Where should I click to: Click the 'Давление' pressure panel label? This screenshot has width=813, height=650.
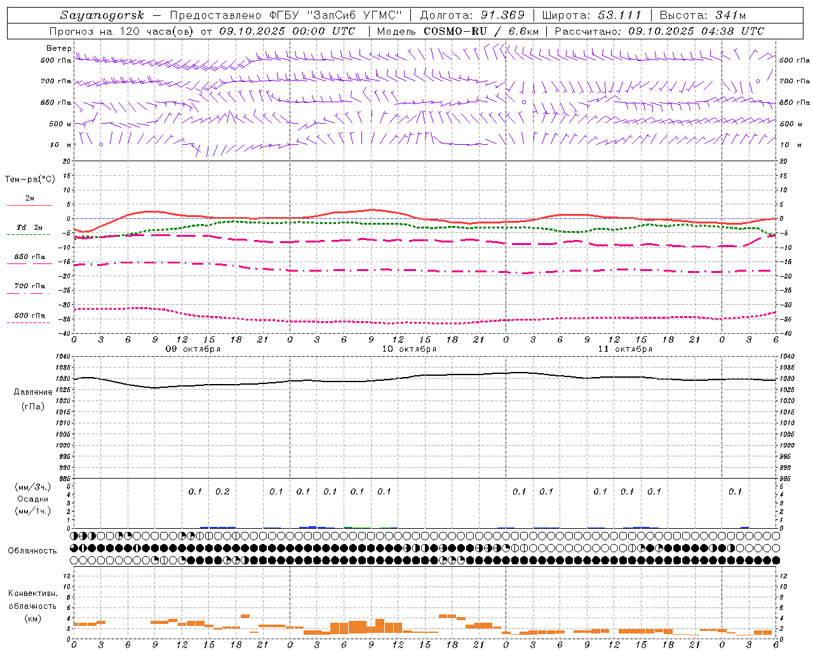(x=33, y=392)
